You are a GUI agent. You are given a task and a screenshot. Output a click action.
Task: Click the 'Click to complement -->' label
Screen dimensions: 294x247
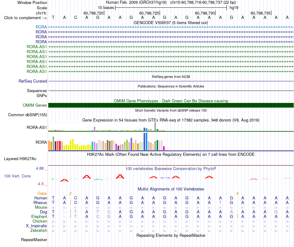(25, 18)
